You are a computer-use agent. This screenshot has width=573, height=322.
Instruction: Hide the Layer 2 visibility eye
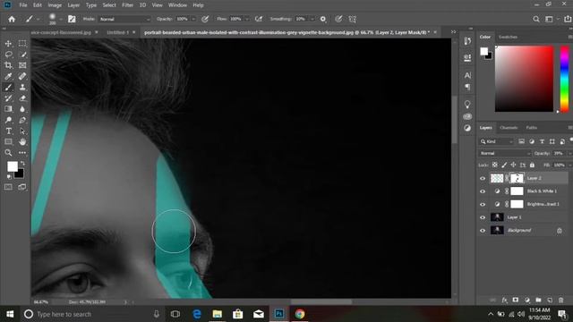483,178
